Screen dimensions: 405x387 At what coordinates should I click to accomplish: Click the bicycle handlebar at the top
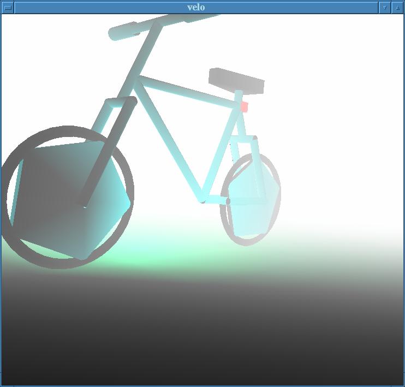point(126,31)
